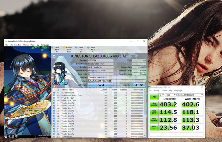Click status orb for Power Cycle Count

[x=54, y=101]
